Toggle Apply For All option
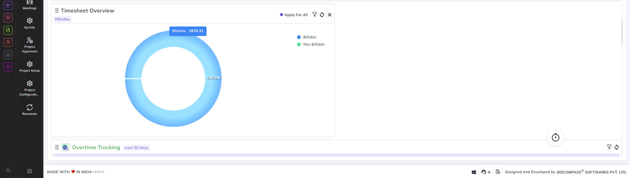The height and width of the screenshot is (178, 630). click(x=294, y=15)
